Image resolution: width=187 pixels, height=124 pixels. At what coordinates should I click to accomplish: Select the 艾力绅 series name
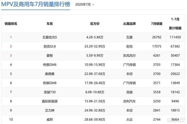(50, 110)
